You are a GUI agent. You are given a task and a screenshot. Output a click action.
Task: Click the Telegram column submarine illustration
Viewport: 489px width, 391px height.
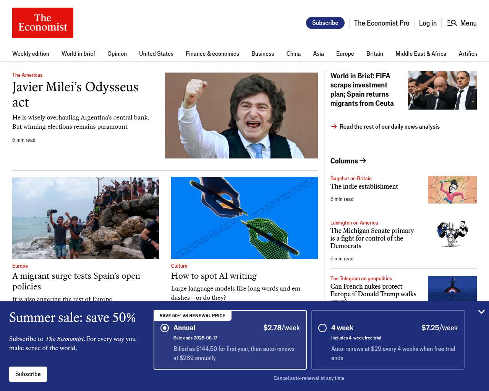pyautogui.click(x=452, y=288)
